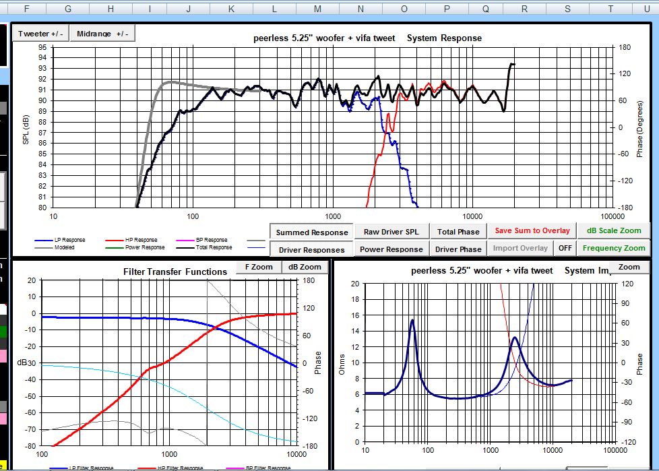Click the SPL (dB) axis label

[x=26, y=129]
